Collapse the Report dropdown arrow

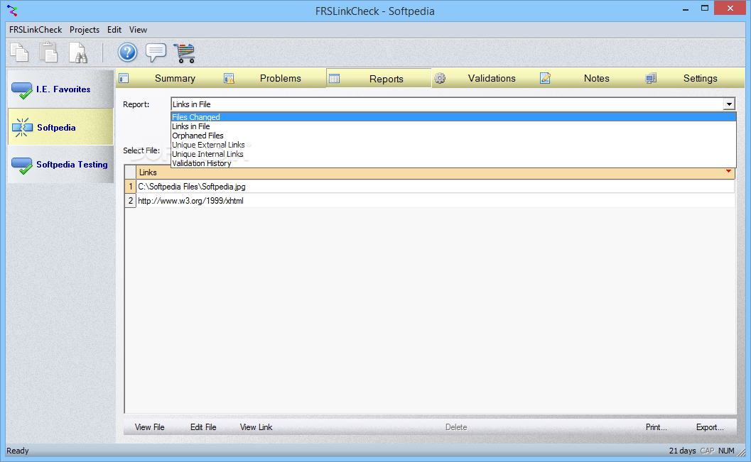(x=729, y=104)
